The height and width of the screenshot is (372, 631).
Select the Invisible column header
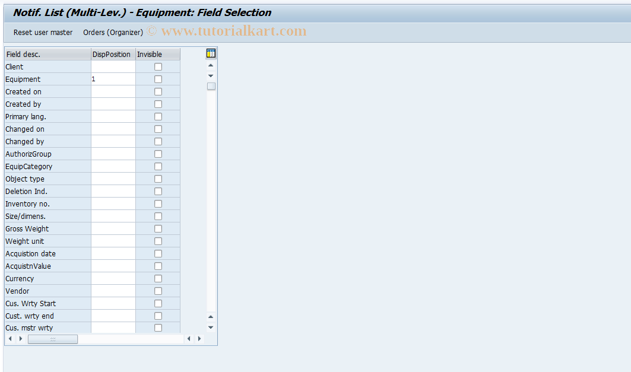tap(158, 55)
